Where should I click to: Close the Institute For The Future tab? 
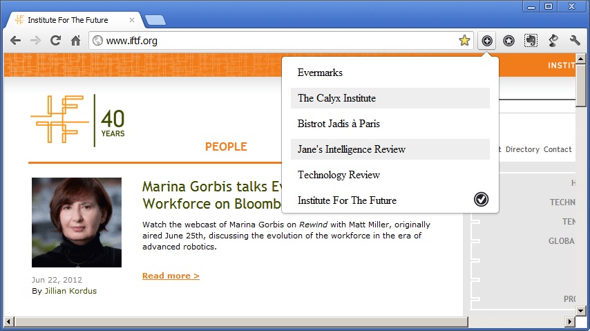click(132, 20)
